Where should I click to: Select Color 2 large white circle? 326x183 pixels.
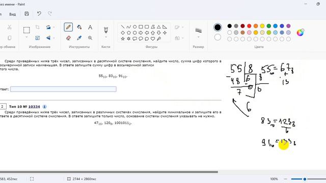[x=218, y=37]
